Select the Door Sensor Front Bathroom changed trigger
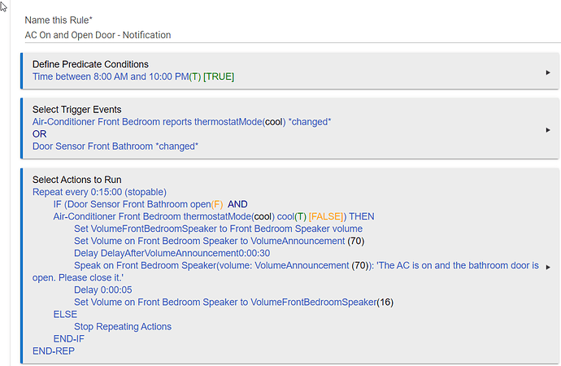The image size is (561, 366). (x=115, y=146)
